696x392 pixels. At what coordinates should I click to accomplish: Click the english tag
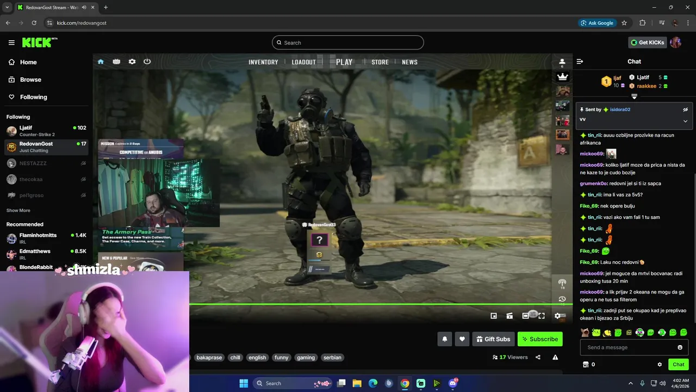coord(257,358)
